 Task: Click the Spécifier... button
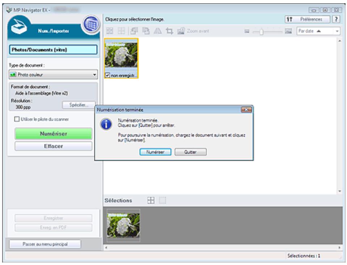click(x=79, y=105)
